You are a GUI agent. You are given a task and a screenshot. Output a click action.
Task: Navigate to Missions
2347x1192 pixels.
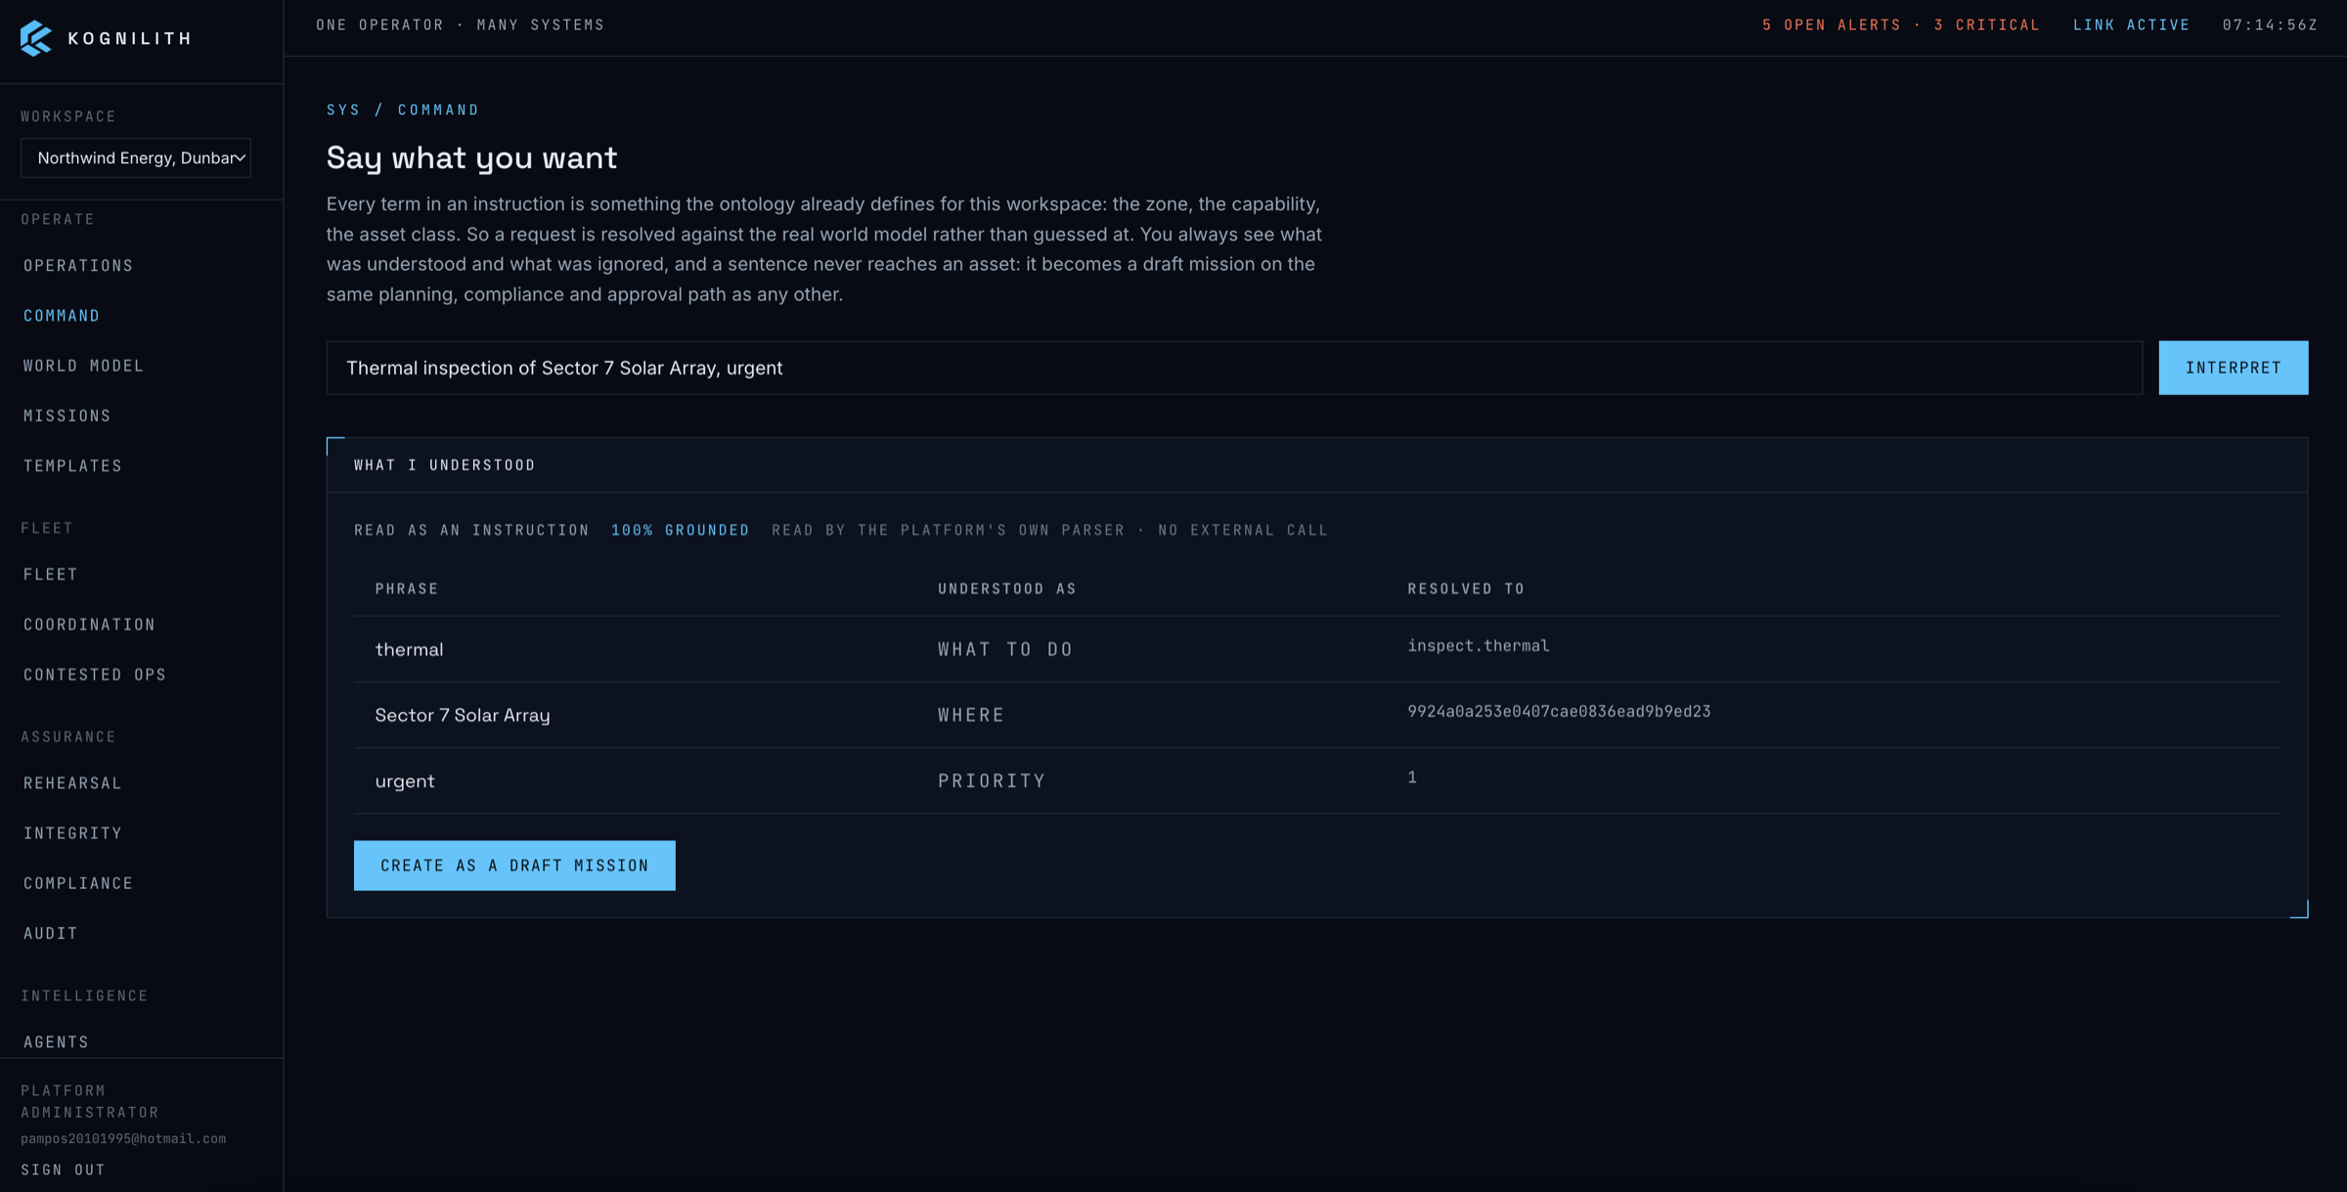[x=67, y=415]
